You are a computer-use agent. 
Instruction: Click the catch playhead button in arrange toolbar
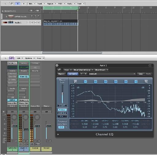tap(17, 4)
